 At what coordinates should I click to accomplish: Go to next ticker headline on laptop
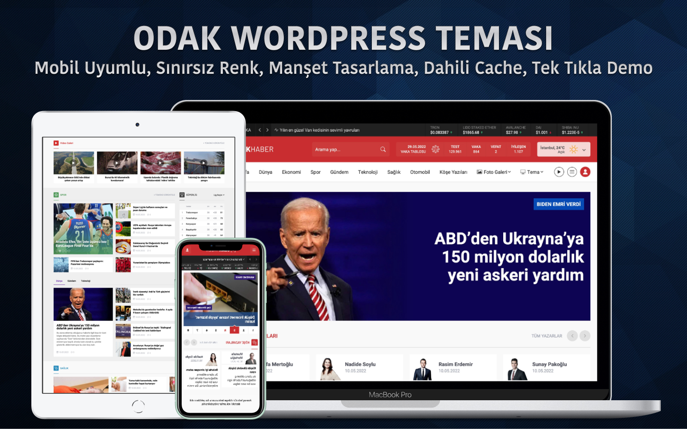(x=267, y=130)
